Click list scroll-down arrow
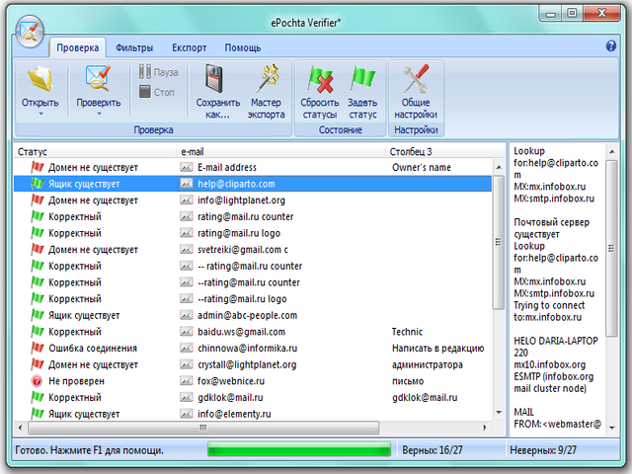This screenshot has height=474, width=632. pyautogui.click(x=499, y=412)
